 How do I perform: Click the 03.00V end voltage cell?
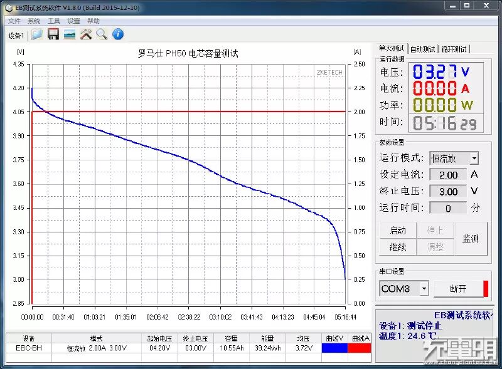coord(196,348)
